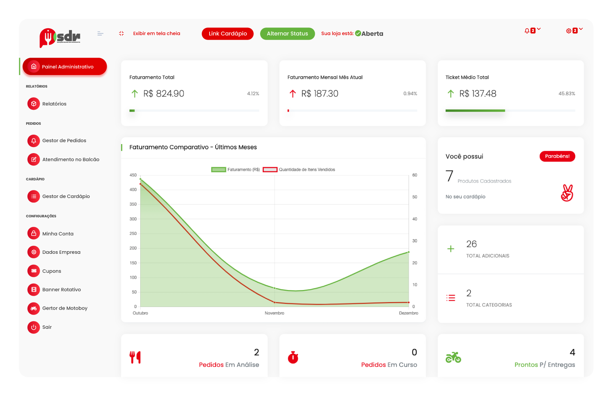Open Banner Rotativo menu item
This screenshot has width=613, height=396.
click(x=54, y=290)
